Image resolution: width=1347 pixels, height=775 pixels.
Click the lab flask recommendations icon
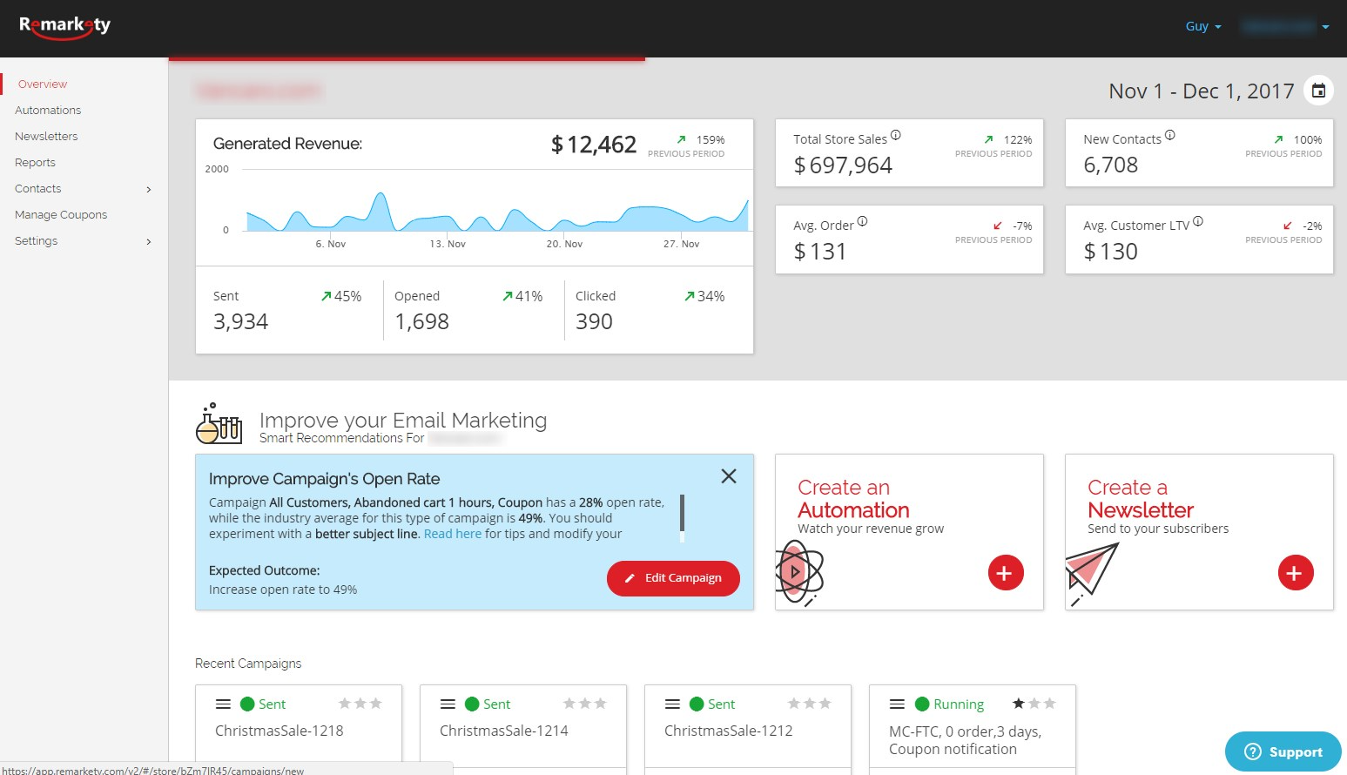pyautogui.click(x=219, y=423)
